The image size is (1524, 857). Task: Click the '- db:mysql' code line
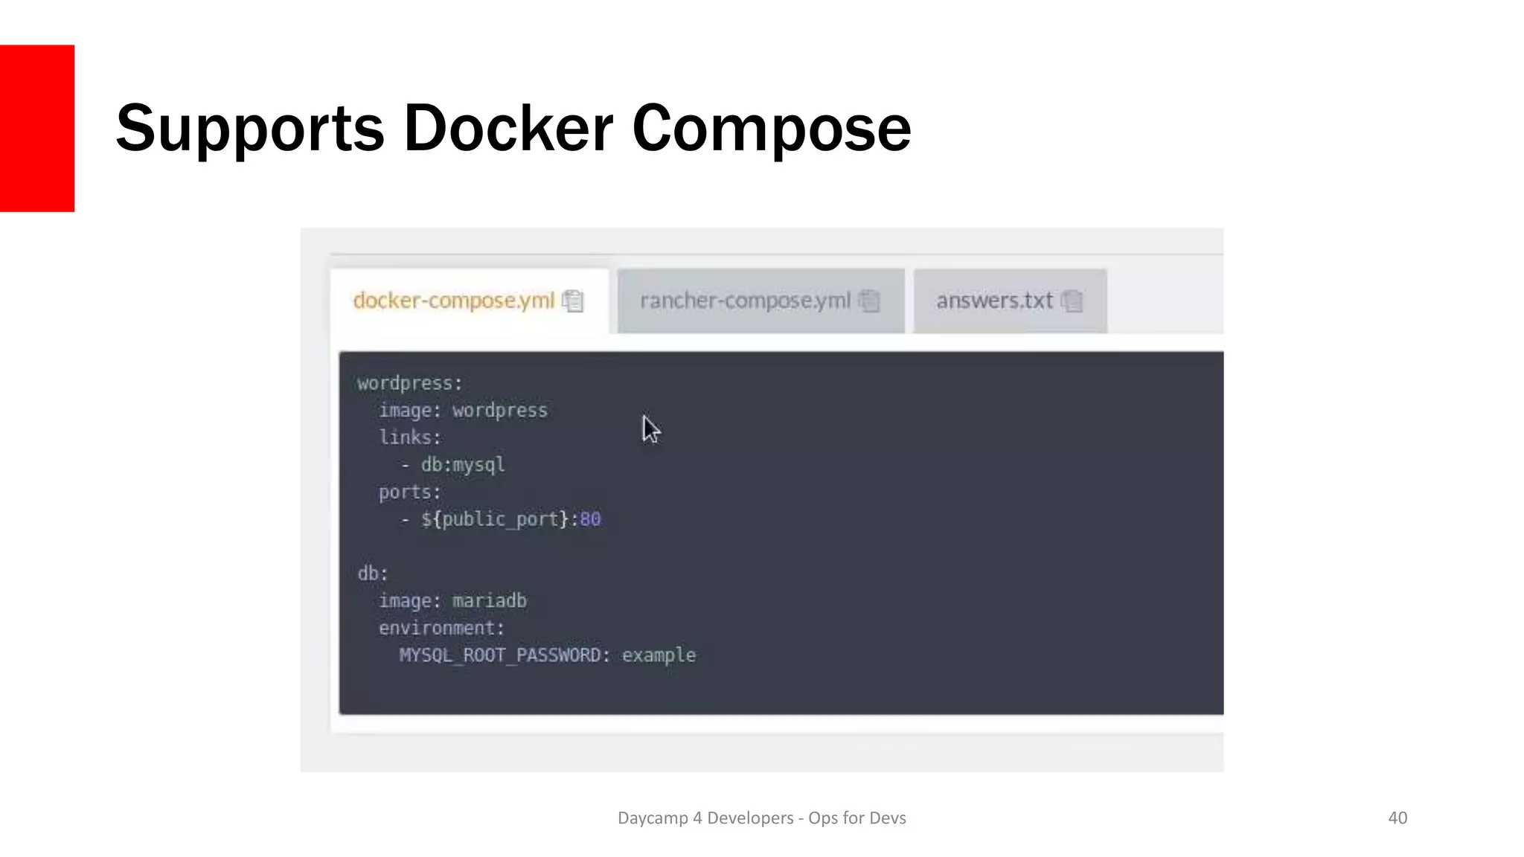pos(453,465)
